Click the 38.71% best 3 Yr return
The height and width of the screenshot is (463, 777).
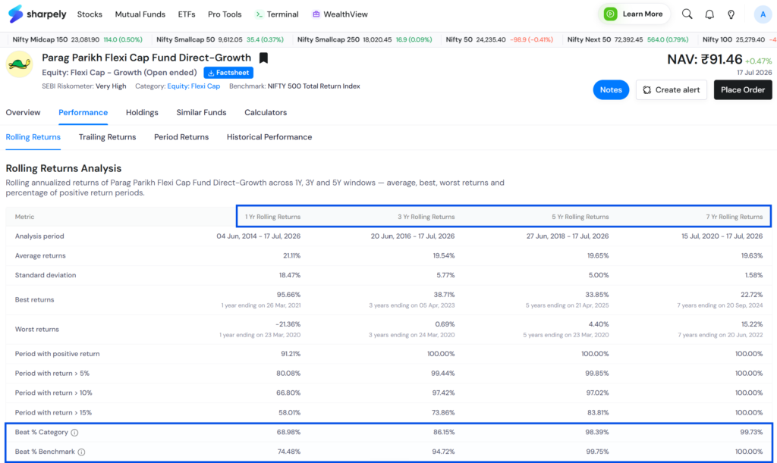click(x=444, y=295)
